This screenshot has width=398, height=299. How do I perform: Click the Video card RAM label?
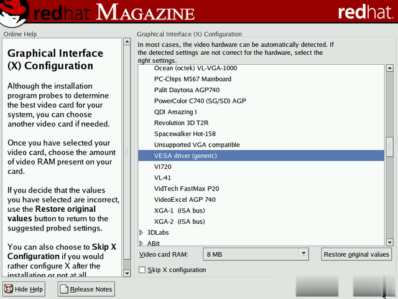coord(164,254)
